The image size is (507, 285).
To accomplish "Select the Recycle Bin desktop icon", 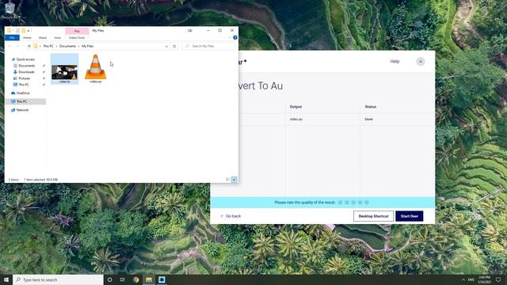I will [10, 10].
